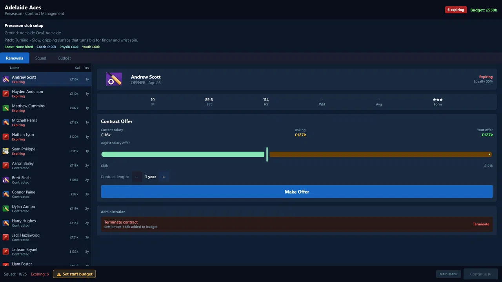Click the Budget: £550k indicator

pyautogui.click(x=484, y=10)
